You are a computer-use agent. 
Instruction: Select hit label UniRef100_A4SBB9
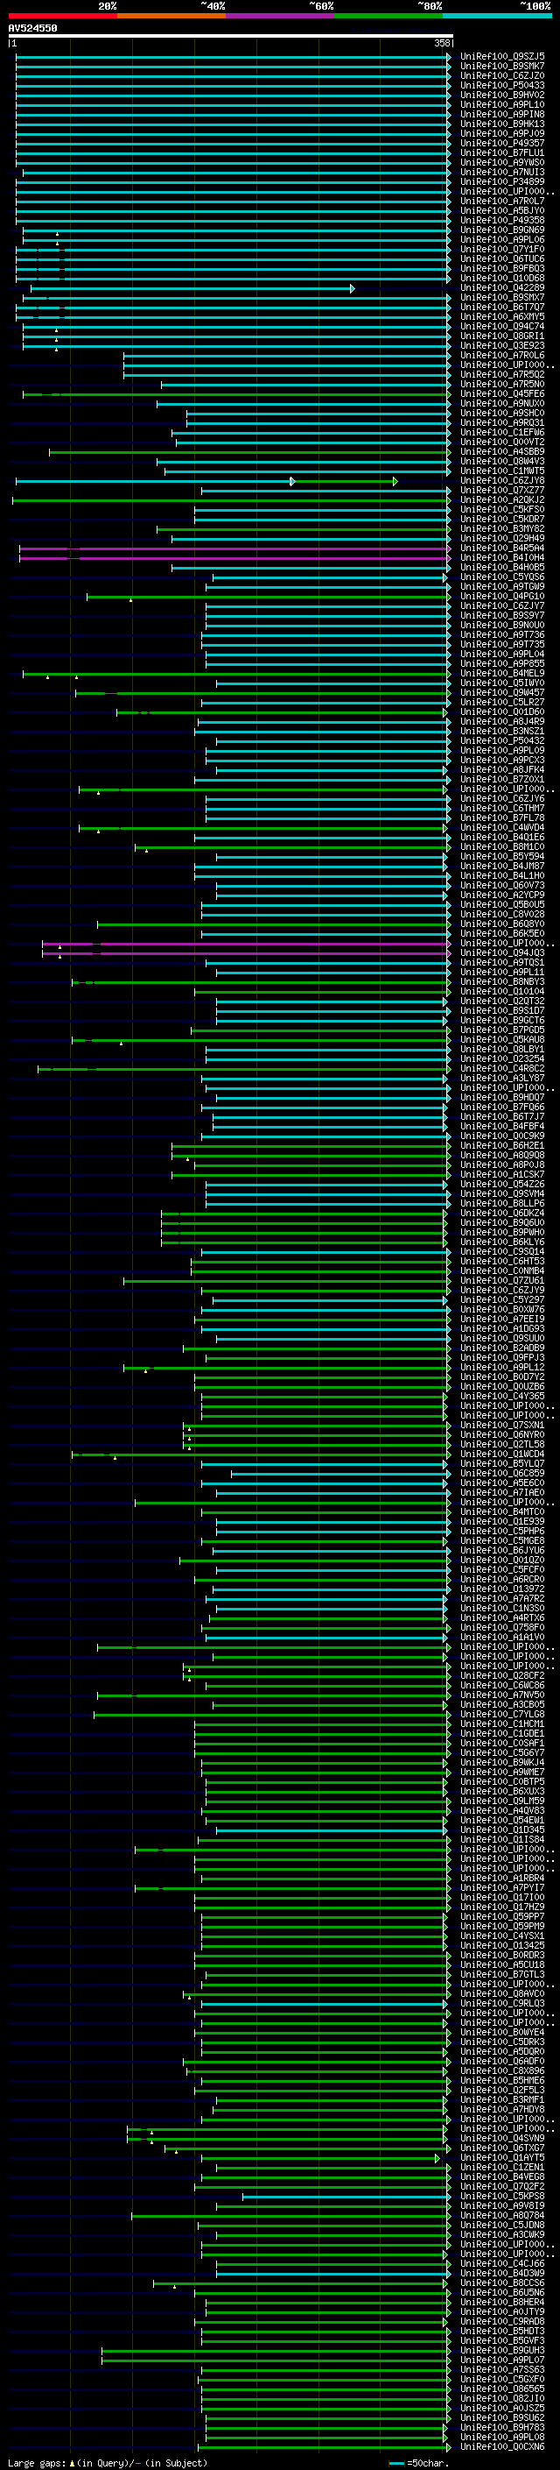point(502,451)
